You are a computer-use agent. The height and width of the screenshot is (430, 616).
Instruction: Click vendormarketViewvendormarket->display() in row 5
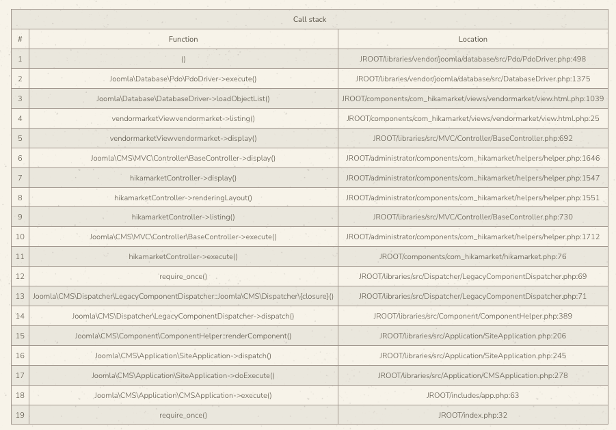click(x=183, y=138)
